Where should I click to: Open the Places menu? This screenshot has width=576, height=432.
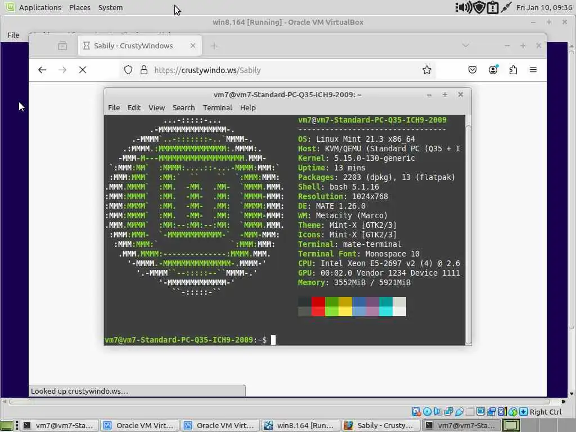coord(80,7)
